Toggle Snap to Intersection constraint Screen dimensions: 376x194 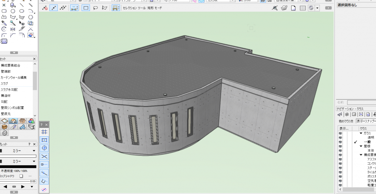[x=44, y=156]
